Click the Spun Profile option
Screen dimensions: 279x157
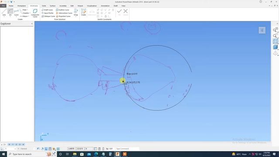(x=48, y=13)
